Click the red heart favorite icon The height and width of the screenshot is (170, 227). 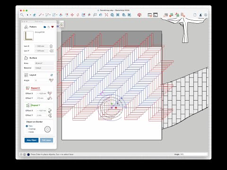(x=52, y=27)
